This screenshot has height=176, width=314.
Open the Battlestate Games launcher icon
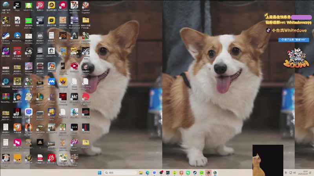74,36
